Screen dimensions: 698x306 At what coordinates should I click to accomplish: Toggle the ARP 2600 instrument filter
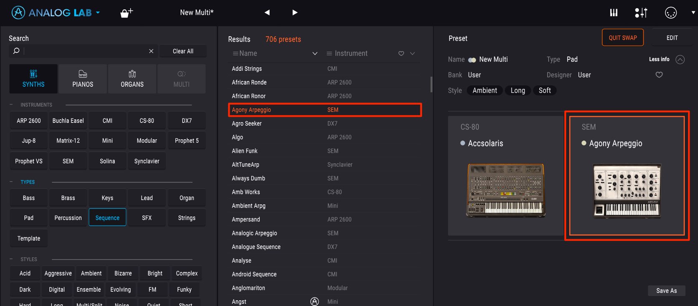tap(29, 120)
